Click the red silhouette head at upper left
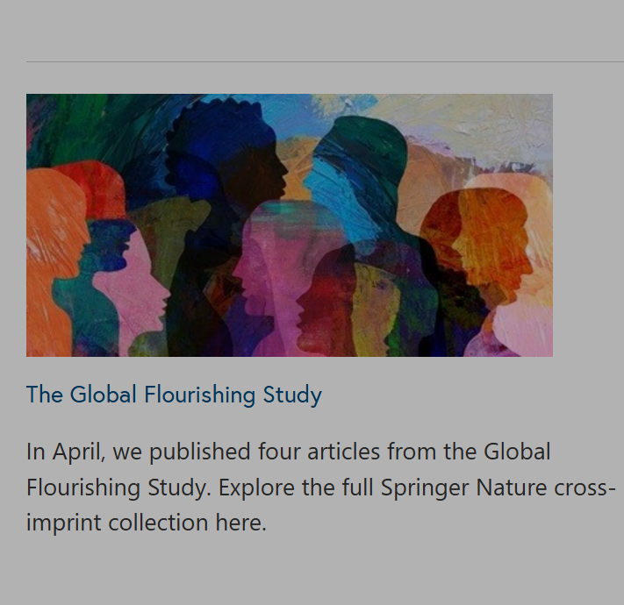 tap(92, 186)
